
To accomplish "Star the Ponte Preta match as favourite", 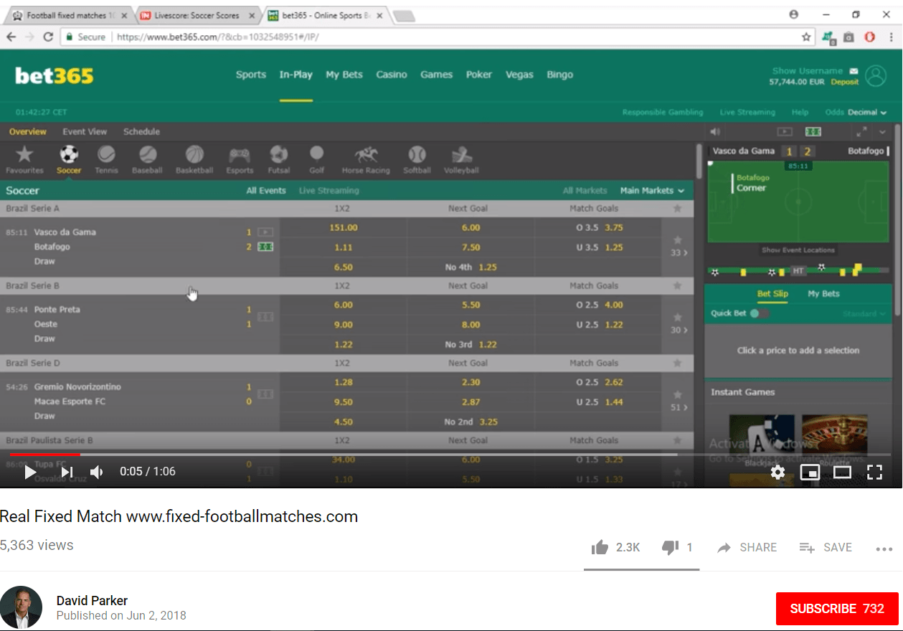I will pyautogui.click(x=677, y=317).
